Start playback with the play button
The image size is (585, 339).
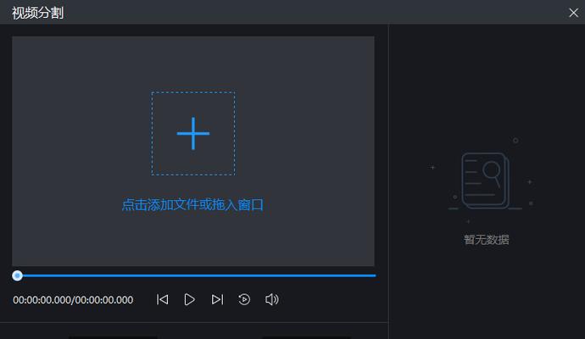[x=190, y=299]
